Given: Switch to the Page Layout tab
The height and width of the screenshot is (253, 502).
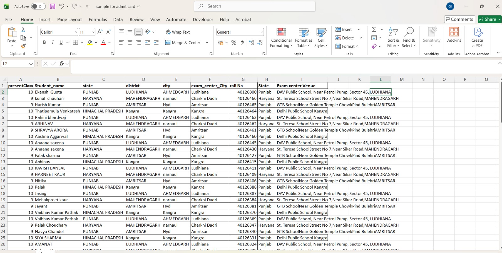Looking at the screenshot, I should click(69, 19).
